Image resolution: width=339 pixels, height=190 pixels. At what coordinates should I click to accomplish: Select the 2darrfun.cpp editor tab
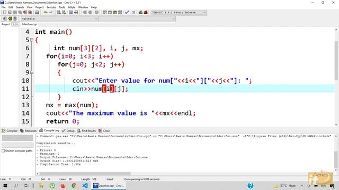(x=29, y=24)
